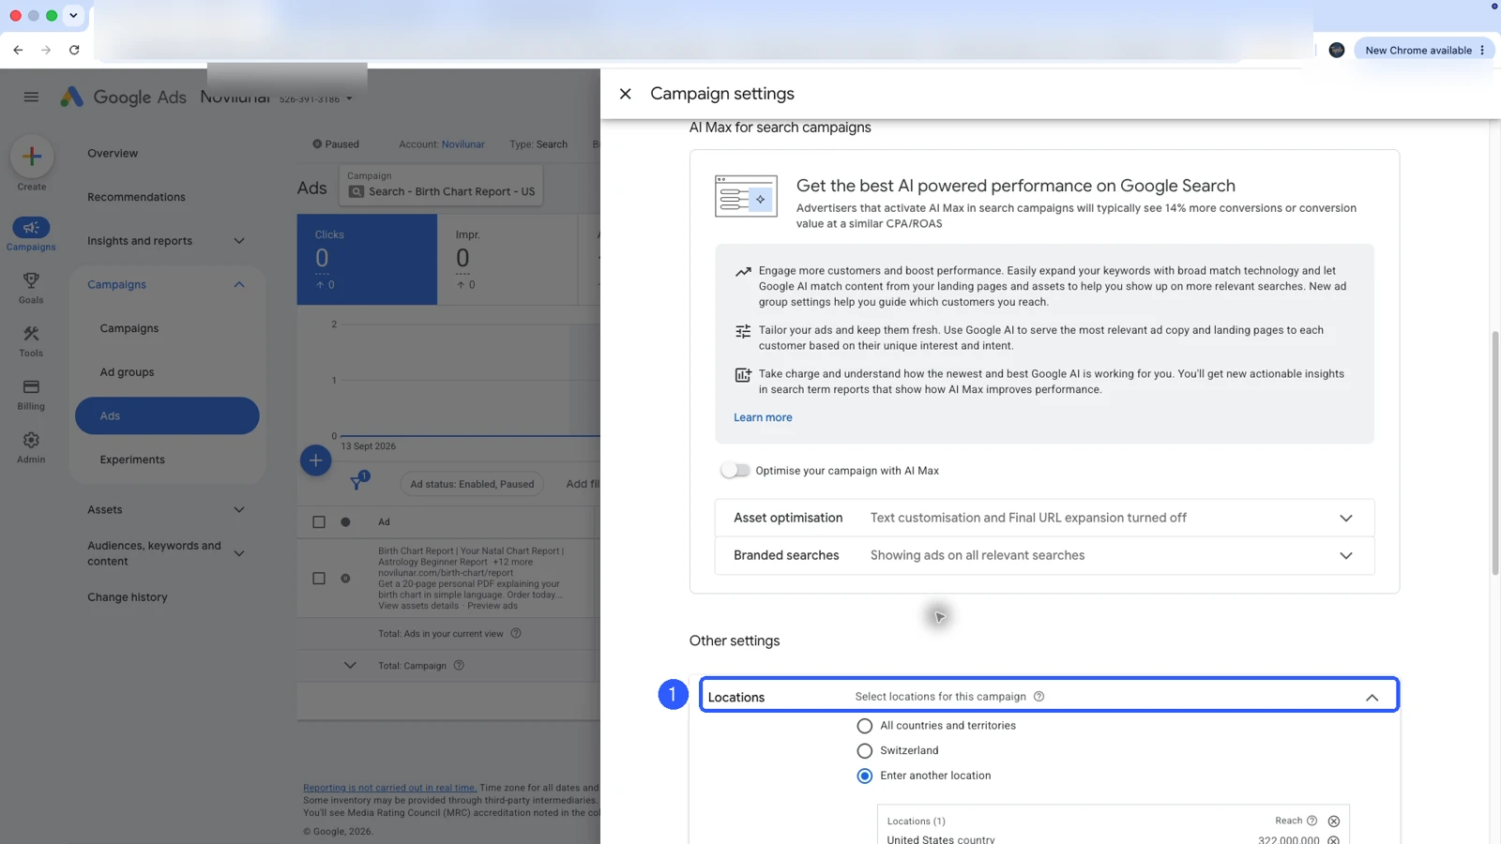The height and width of the screenshot is (844, 1501).
Task: Open the Tools wrench icon
Action: (31, 334)
